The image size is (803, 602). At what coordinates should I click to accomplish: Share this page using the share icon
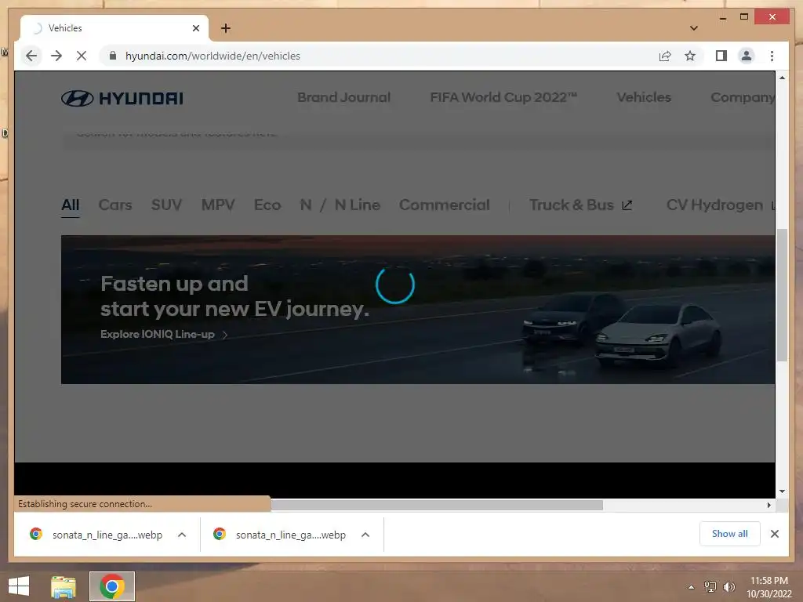point(665,56)
